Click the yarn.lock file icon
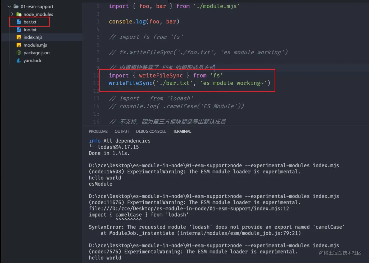 pos(18,60)
